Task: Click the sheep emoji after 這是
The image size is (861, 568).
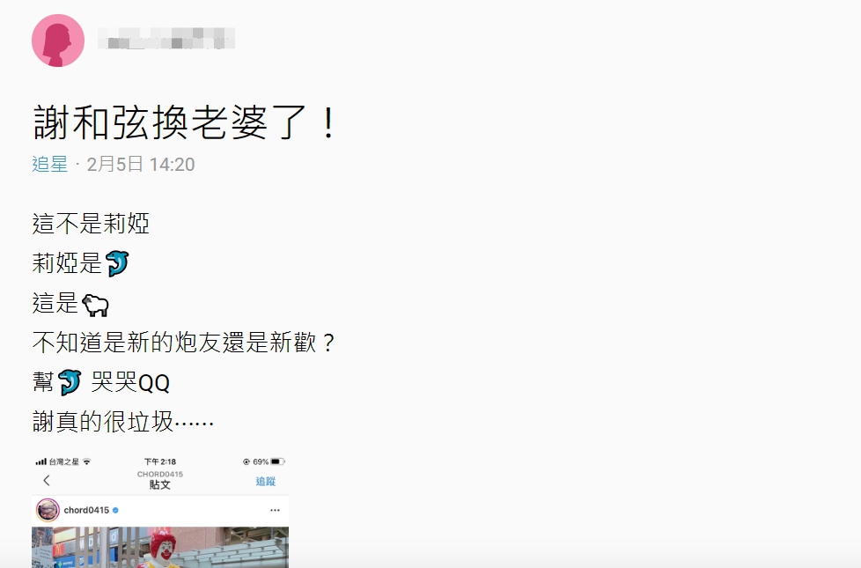Action: point(95,305)
